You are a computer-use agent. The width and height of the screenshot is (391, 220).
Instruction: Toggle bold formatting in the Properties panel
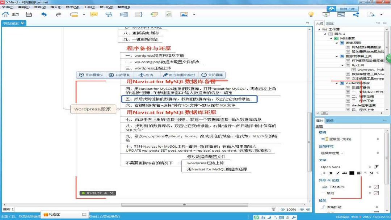click(x=331, y=173)
